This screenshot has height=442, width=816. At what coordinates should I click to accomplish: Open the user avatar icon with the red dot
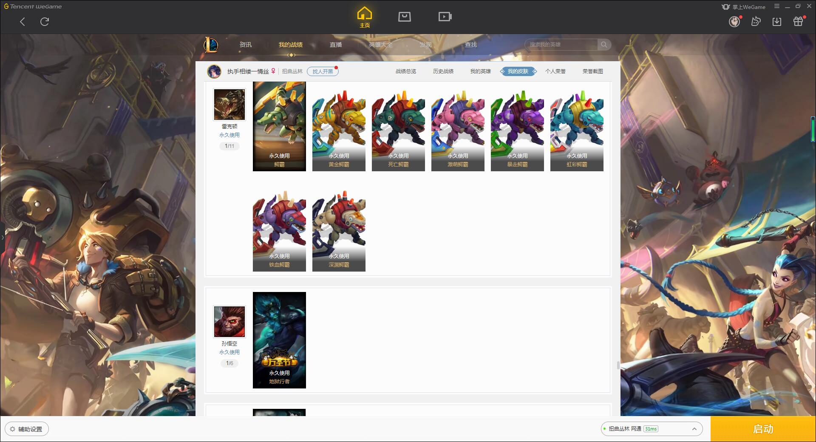(x=734, y=21)
